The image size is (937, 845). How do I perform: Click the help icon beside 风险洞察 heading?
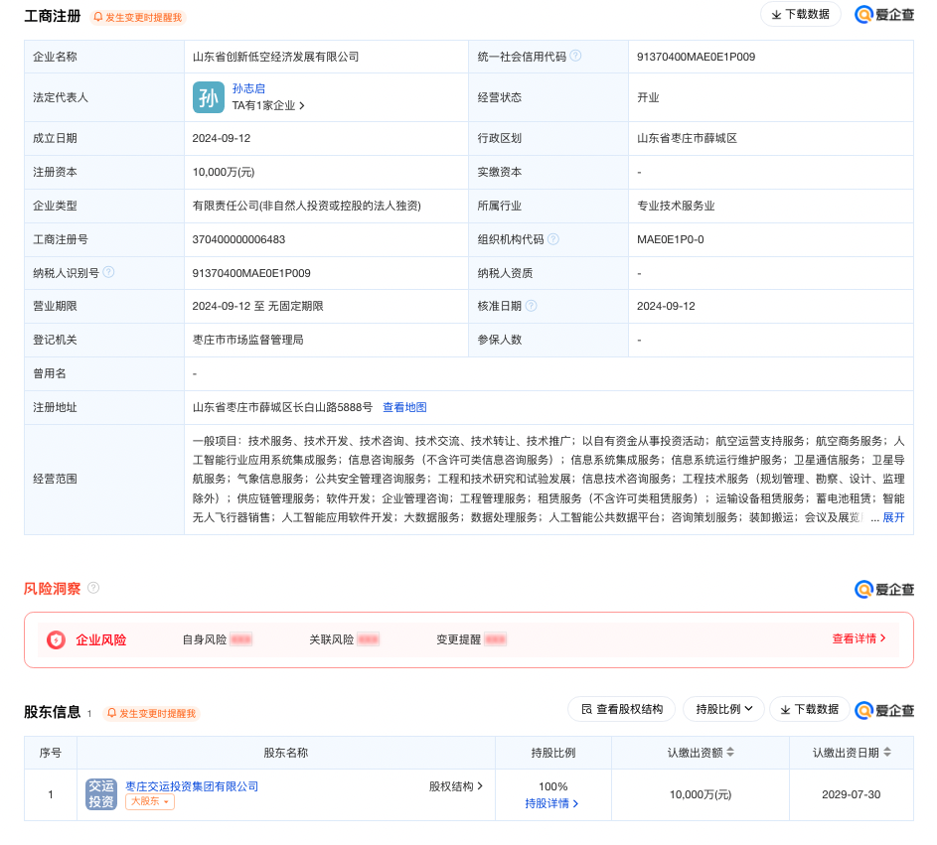[x=93, y=588]
